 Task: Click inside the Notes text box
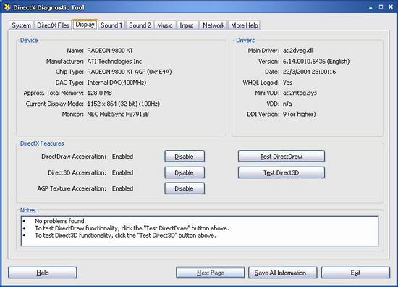click(200, 231)
